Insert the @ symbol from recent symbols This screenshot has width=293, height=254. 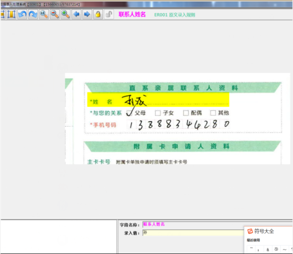pyautogui.click(x=276, y=250)
